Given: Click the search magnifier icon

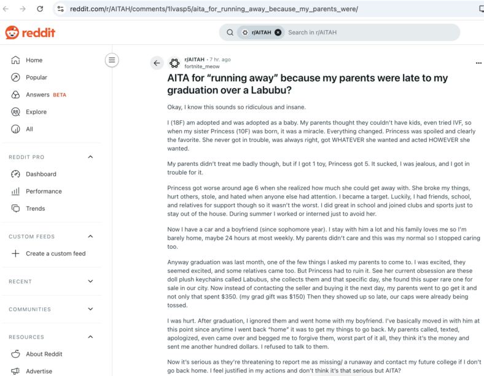Looking at the screenshot, I should pos(230,33).
